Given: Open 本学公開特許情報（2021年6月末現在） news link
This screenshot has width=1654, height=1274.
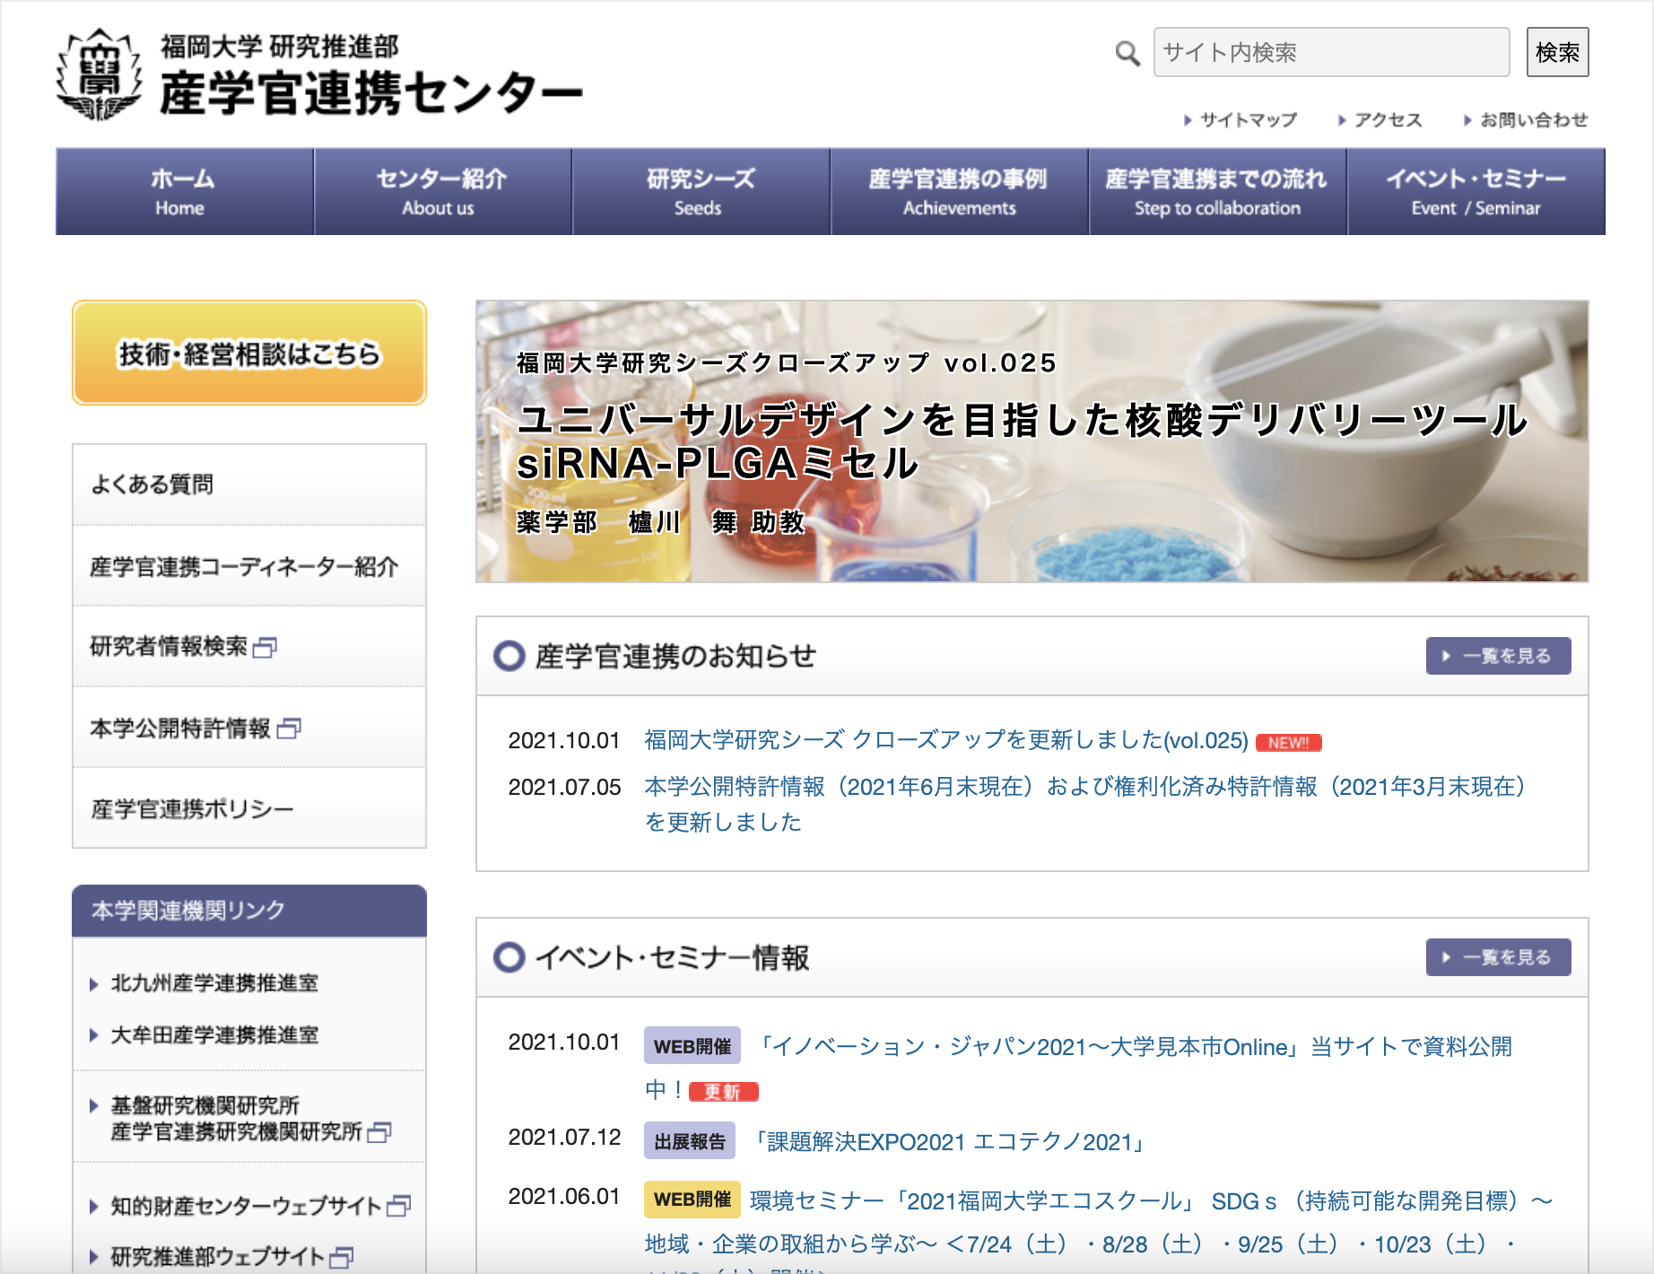Looking at the screenshot, I should (1084, 805).
